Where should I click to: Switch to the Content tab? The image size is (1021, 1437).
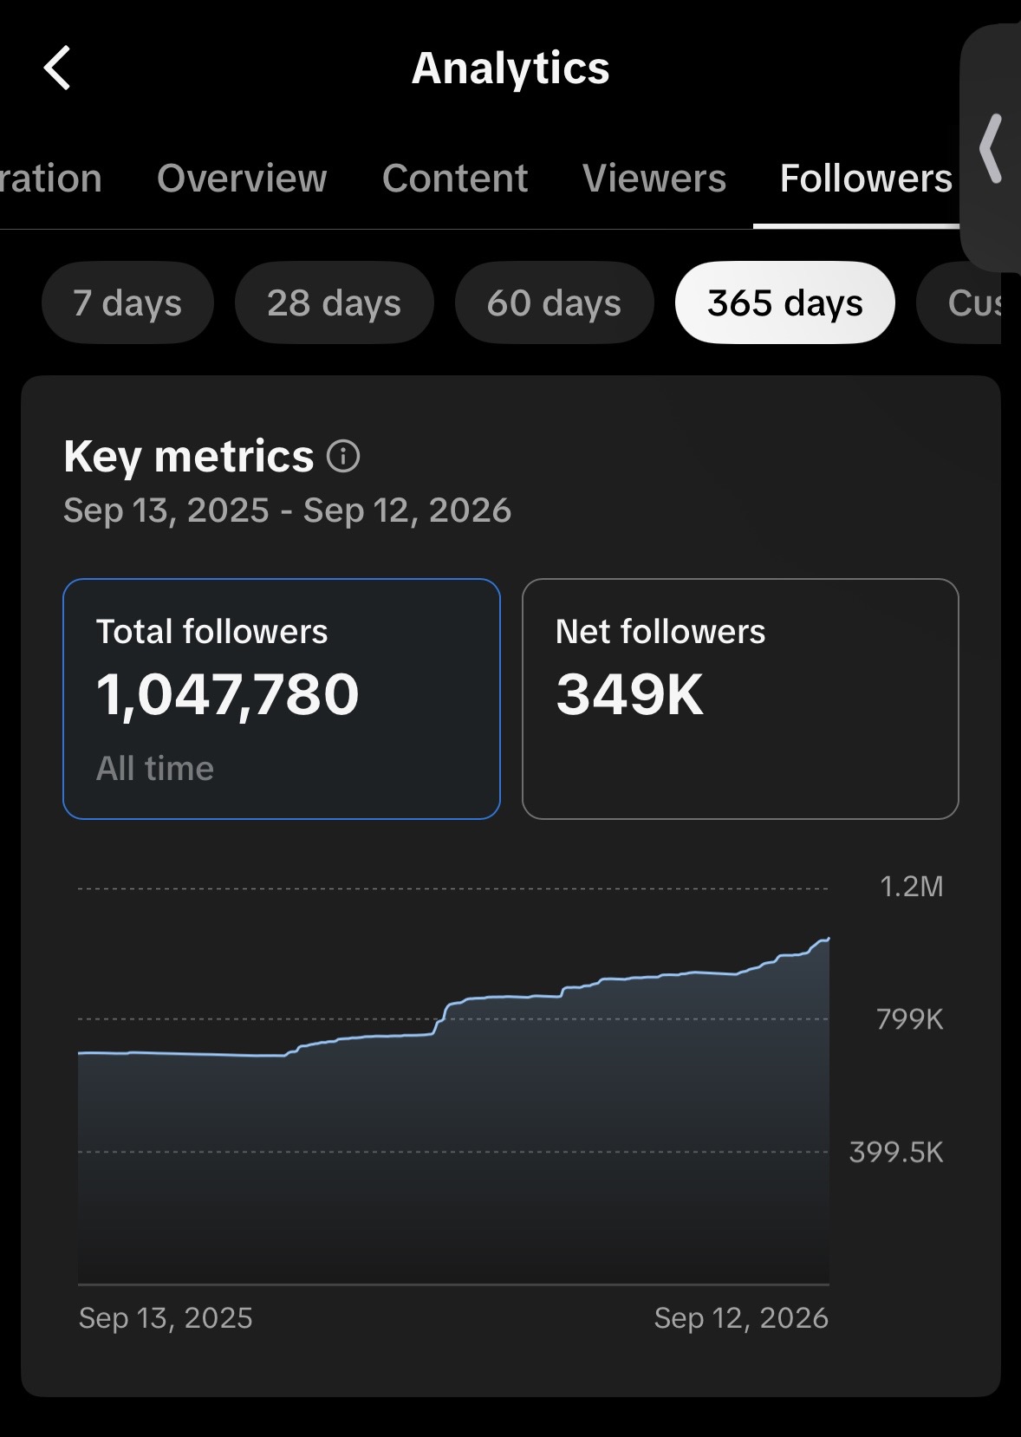tap(455, 179)
